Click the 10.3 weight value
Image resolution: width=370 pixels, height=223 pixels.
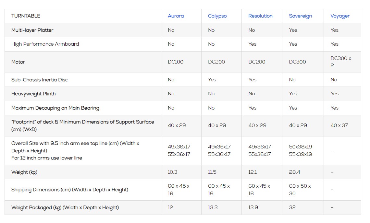(x=172, y=172)
